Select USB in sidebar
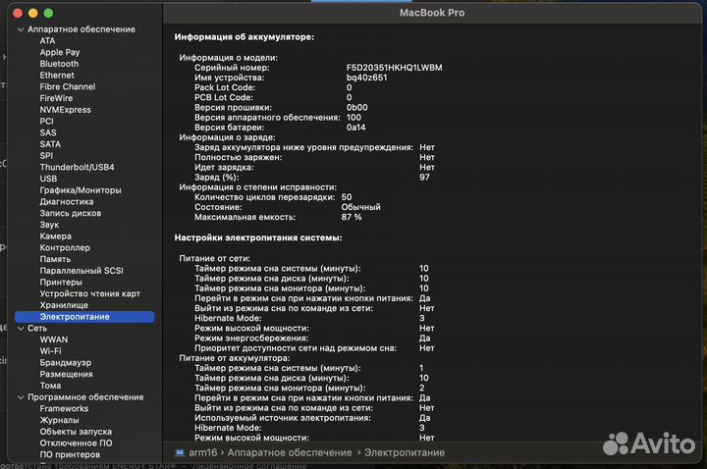Screen dimensions: 707x469 point(48,179)
